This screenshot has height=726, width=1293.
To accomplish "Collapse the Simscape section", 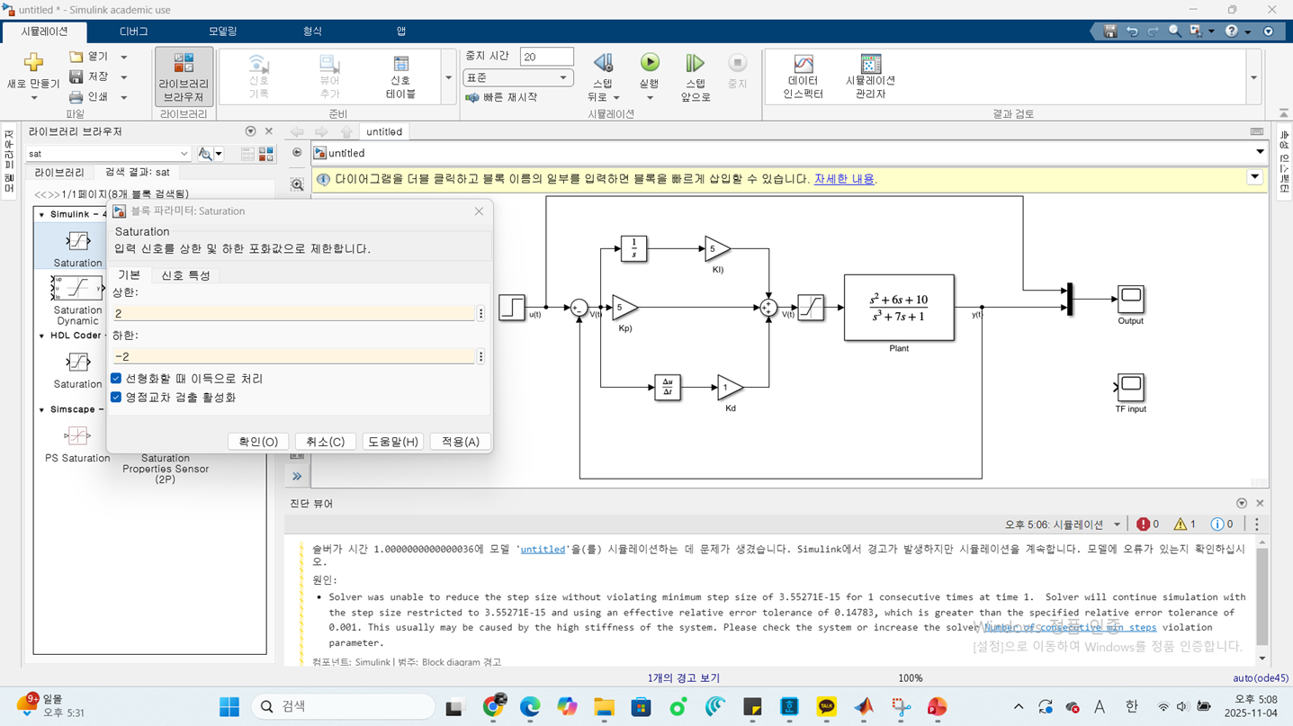I will pos(41,410).
